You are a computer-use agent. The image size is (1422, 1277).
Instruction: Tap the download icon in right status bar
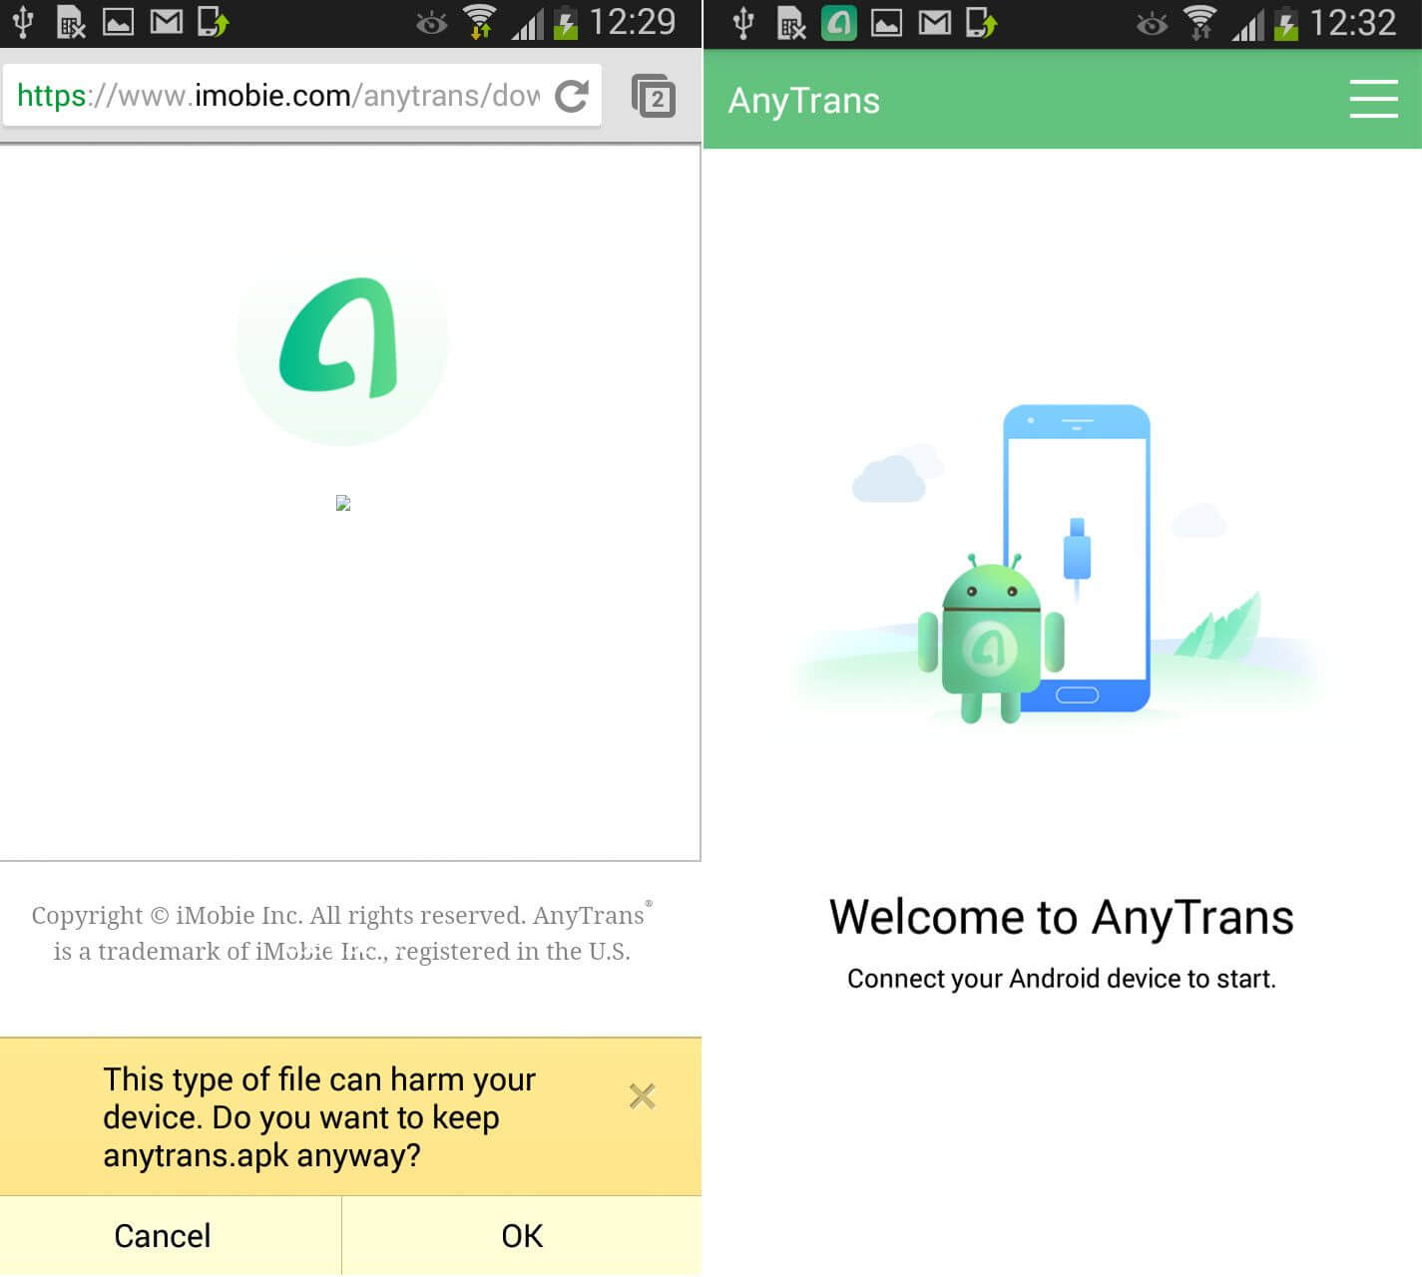[982, 23]
